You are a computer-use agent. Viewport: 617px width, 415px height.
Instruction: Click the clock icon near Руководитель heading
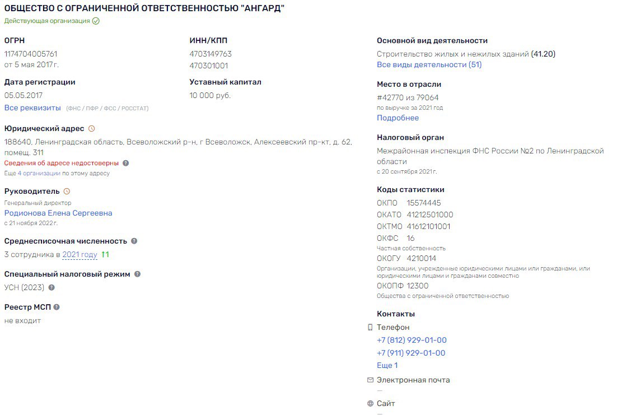pyautogui.click(x=67, y=191)
